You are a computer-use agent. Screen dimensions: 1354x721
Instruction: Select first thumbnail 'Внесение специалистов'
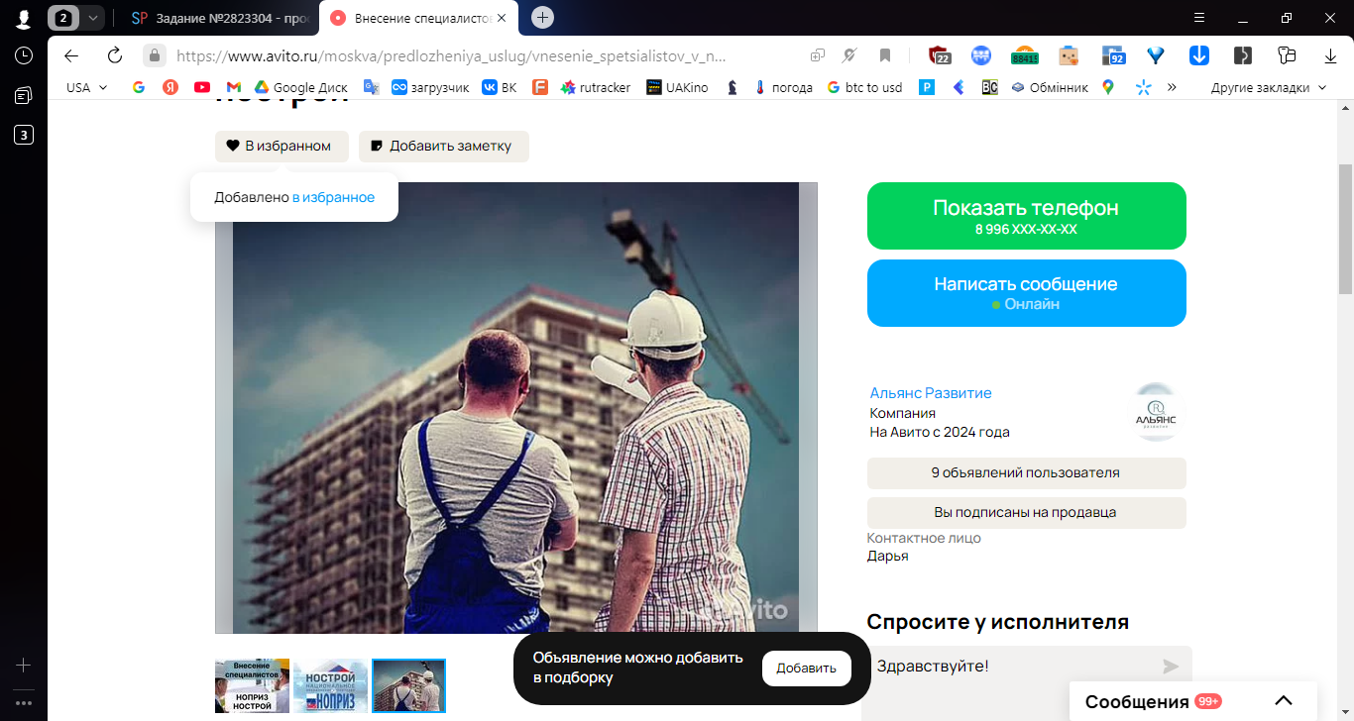tap(253, 685)
